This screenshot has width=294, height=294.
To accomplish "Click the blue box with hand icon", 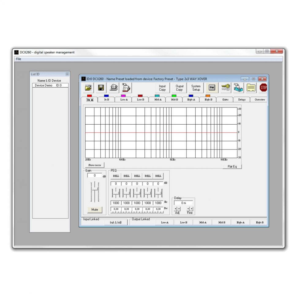I will 238,88.
